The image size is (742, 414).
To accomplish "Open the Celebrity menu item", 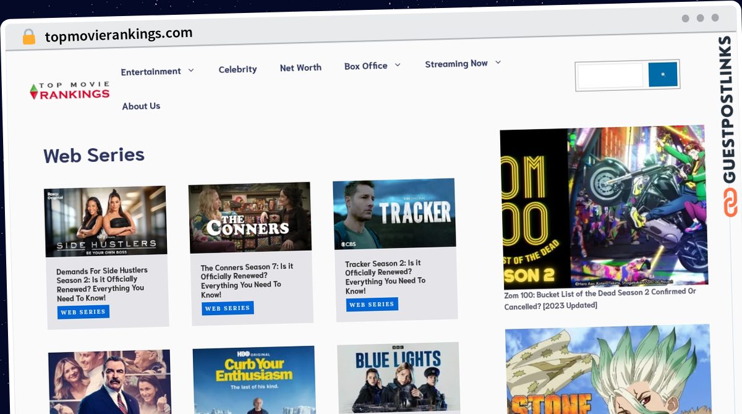I will pyautogui.click(x=237, y=69).
